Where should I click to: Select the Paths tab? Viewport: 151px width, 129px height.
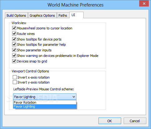[63, 15]
